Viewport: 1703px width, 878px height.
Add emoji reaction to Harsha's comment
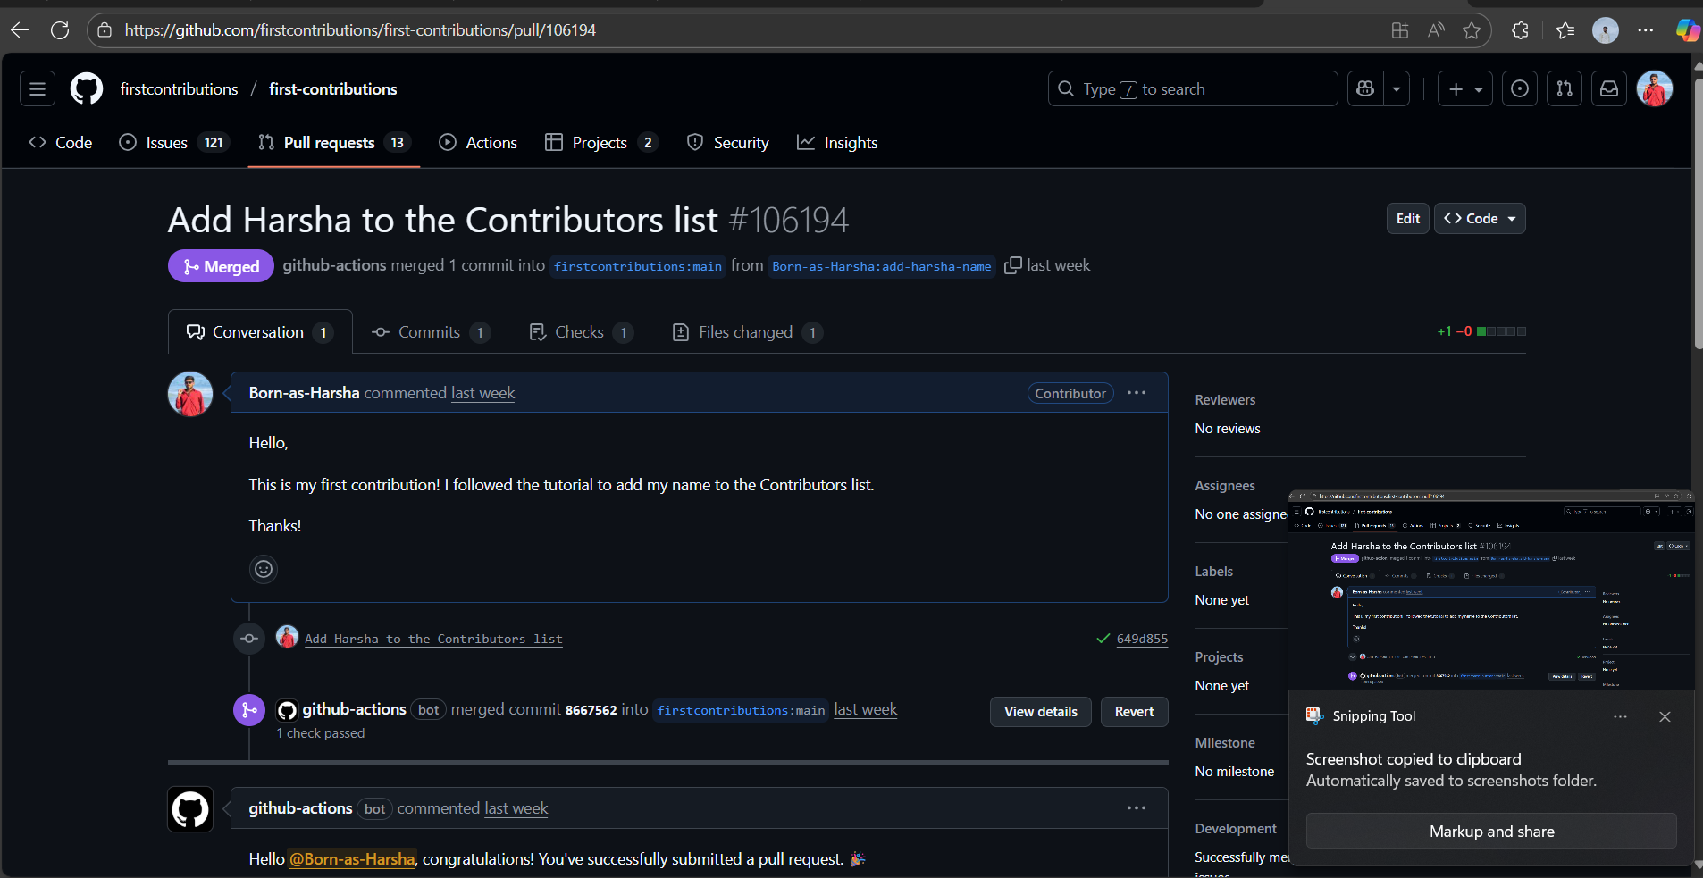point(264,569)
